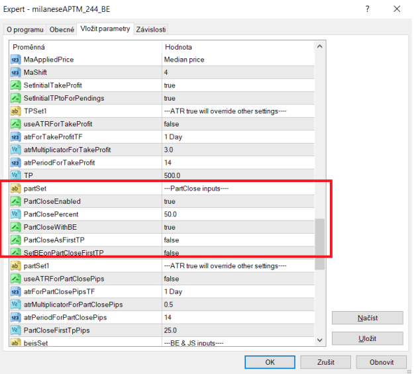Select the atrPeriodForTakeProfit value 14
The height and width of the screenshot is (374, 414).
168,163
